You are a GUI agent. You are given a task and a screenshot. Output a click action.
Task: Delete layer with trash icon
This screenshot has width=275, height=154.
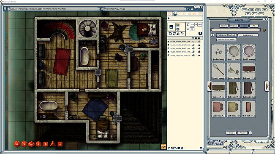201,148
